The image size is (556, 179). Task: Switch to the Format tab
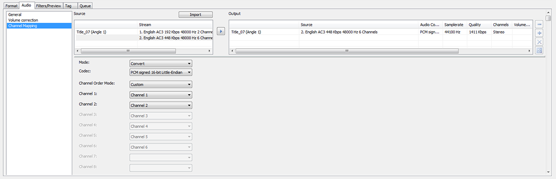click(11, 6)
